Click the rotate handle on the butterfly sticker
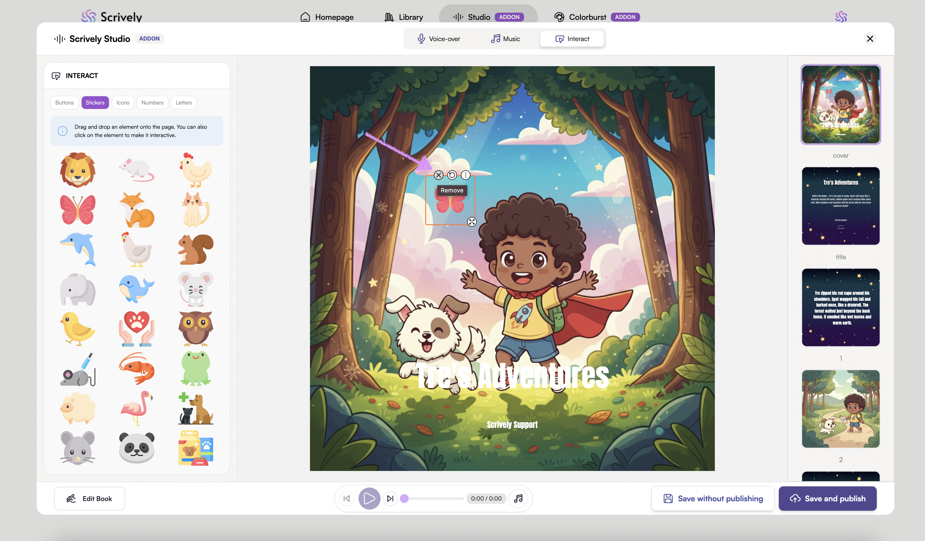The height and width of the screenshot is (541, 925). click(x=452, y=175)
